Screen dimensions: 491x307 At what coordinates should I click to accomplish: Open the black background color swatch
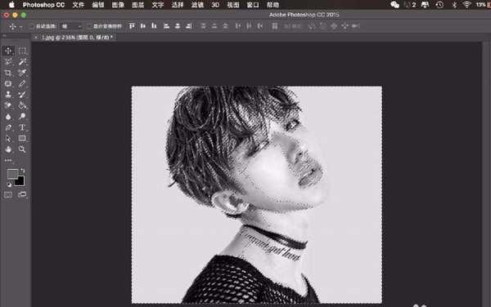tap(20, 181)
